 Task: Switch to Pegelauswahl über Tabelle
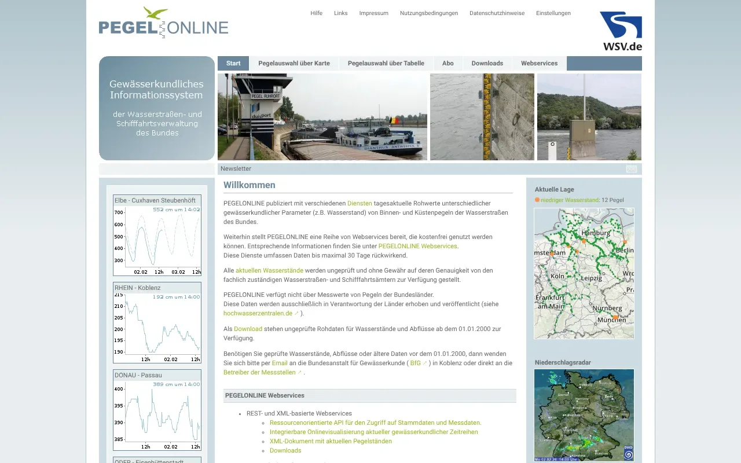coord(386,63)
